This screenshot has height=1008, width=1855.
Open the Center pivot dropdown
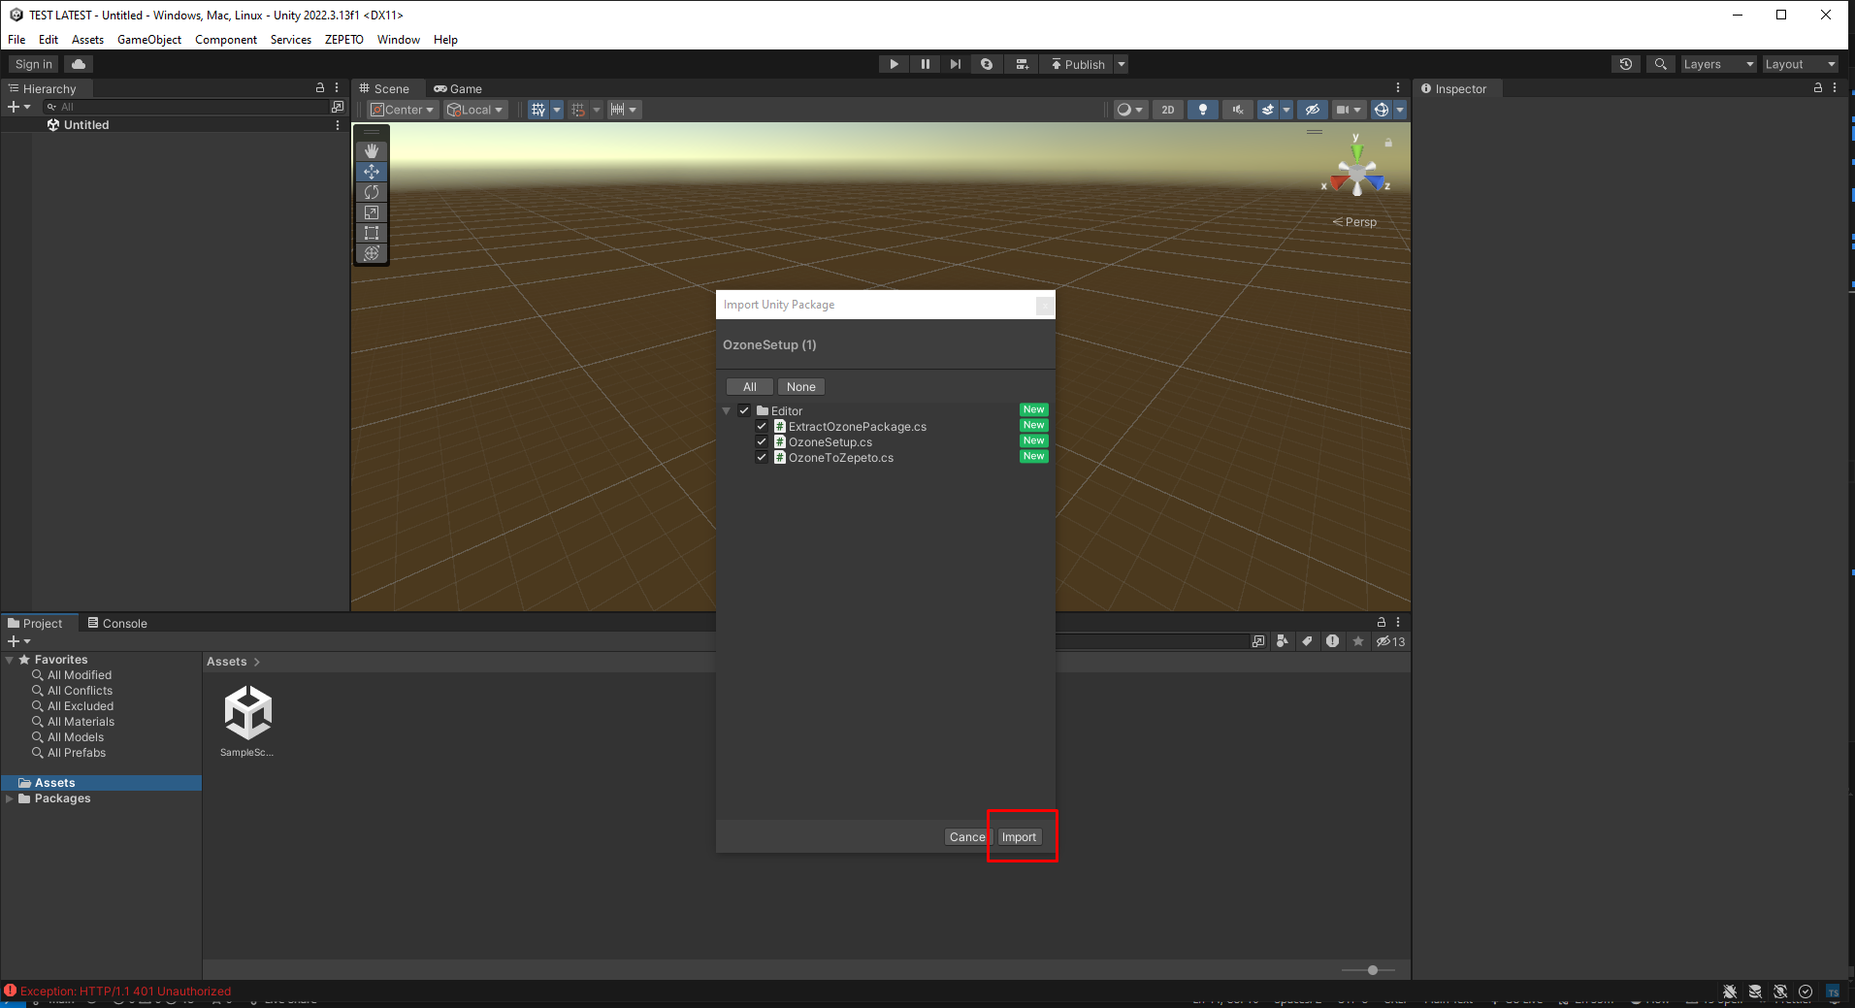tap(403, 110)
